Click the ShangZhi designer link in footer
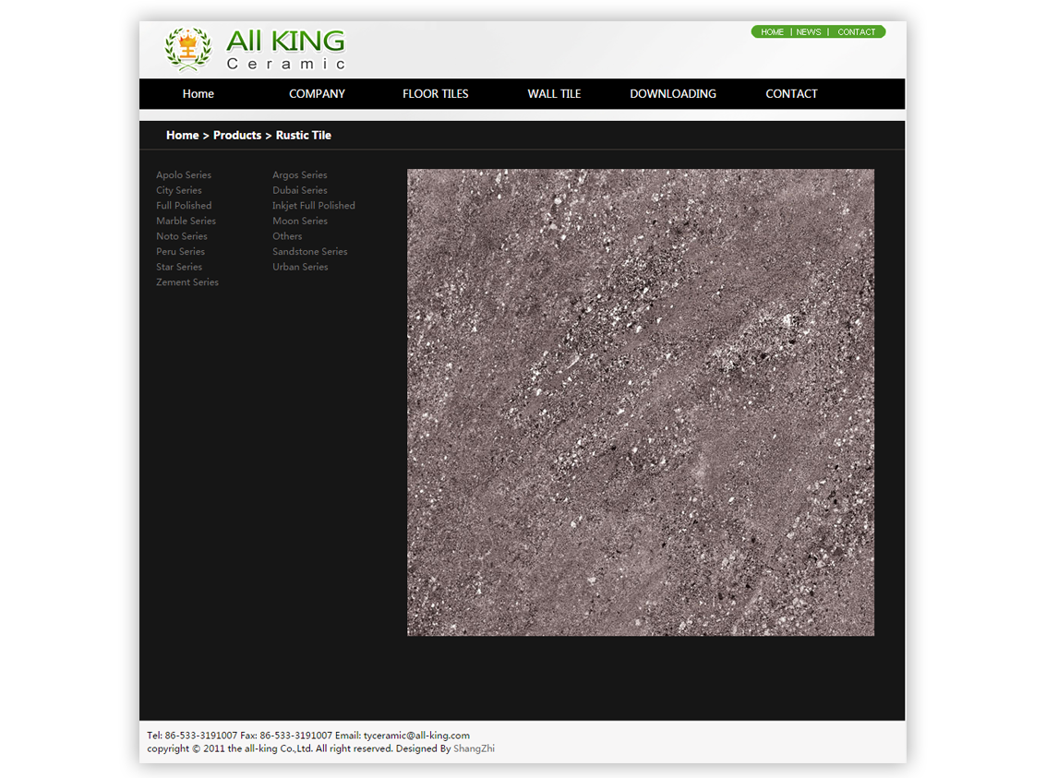 tap(474, 748)
